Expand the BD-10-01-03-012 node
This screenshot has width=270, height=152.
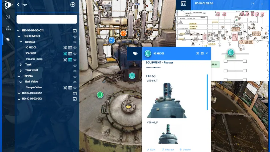coord(19,93)
